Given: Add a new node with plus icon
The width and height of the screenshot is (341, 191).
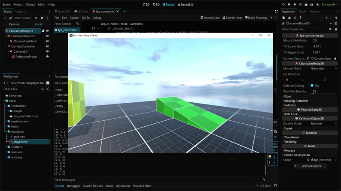Looking at the screenshot, I should click(x=5, y=18).
